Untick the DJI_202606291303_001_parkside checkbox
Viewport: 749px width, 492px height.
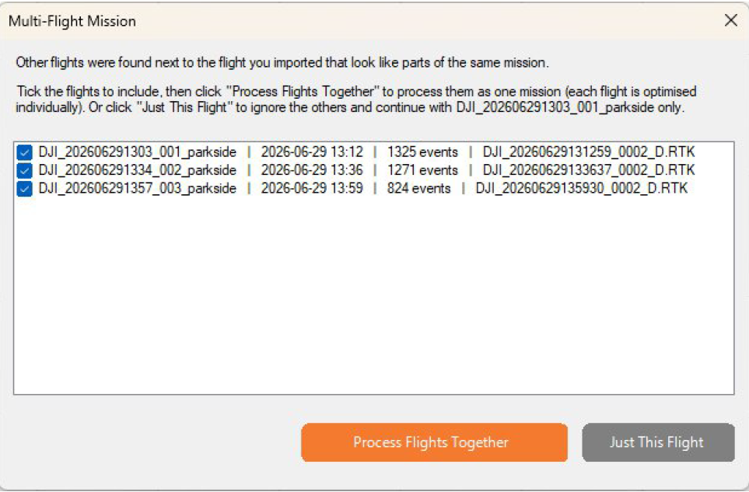pos(24,152)
